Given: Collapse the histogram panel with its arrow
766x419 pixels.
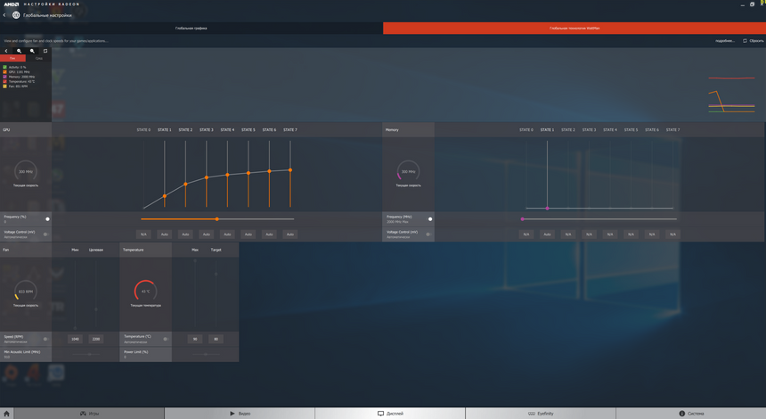Looking at the screenshot, I should [6, 51].
